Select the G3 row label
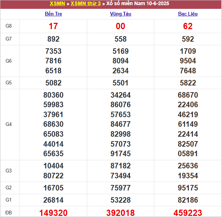This screenshot has width=222, height=217. (x=8, y=171)
